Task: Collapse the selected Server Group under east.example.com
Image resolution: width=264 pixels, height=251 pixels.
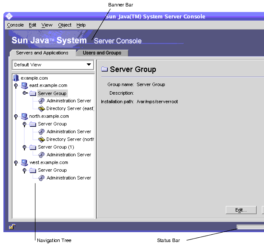Action: coord(25,93)
